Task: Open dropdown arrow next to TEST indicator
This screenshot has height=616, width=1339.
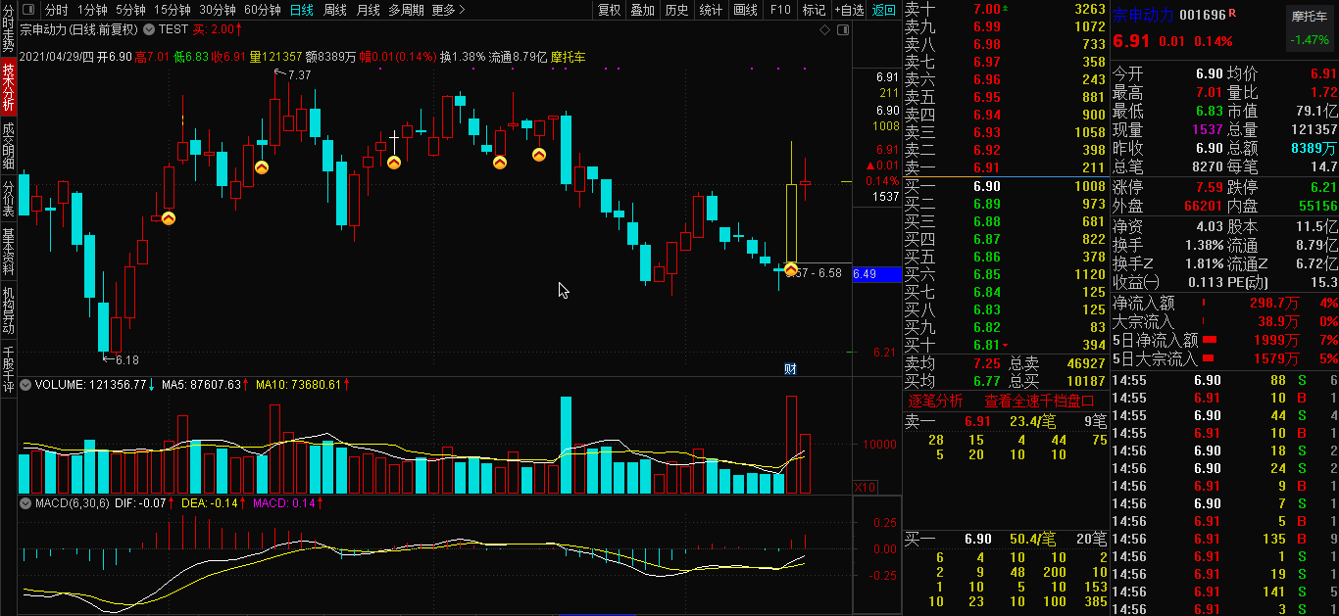Action: click(x=150, y=29)
